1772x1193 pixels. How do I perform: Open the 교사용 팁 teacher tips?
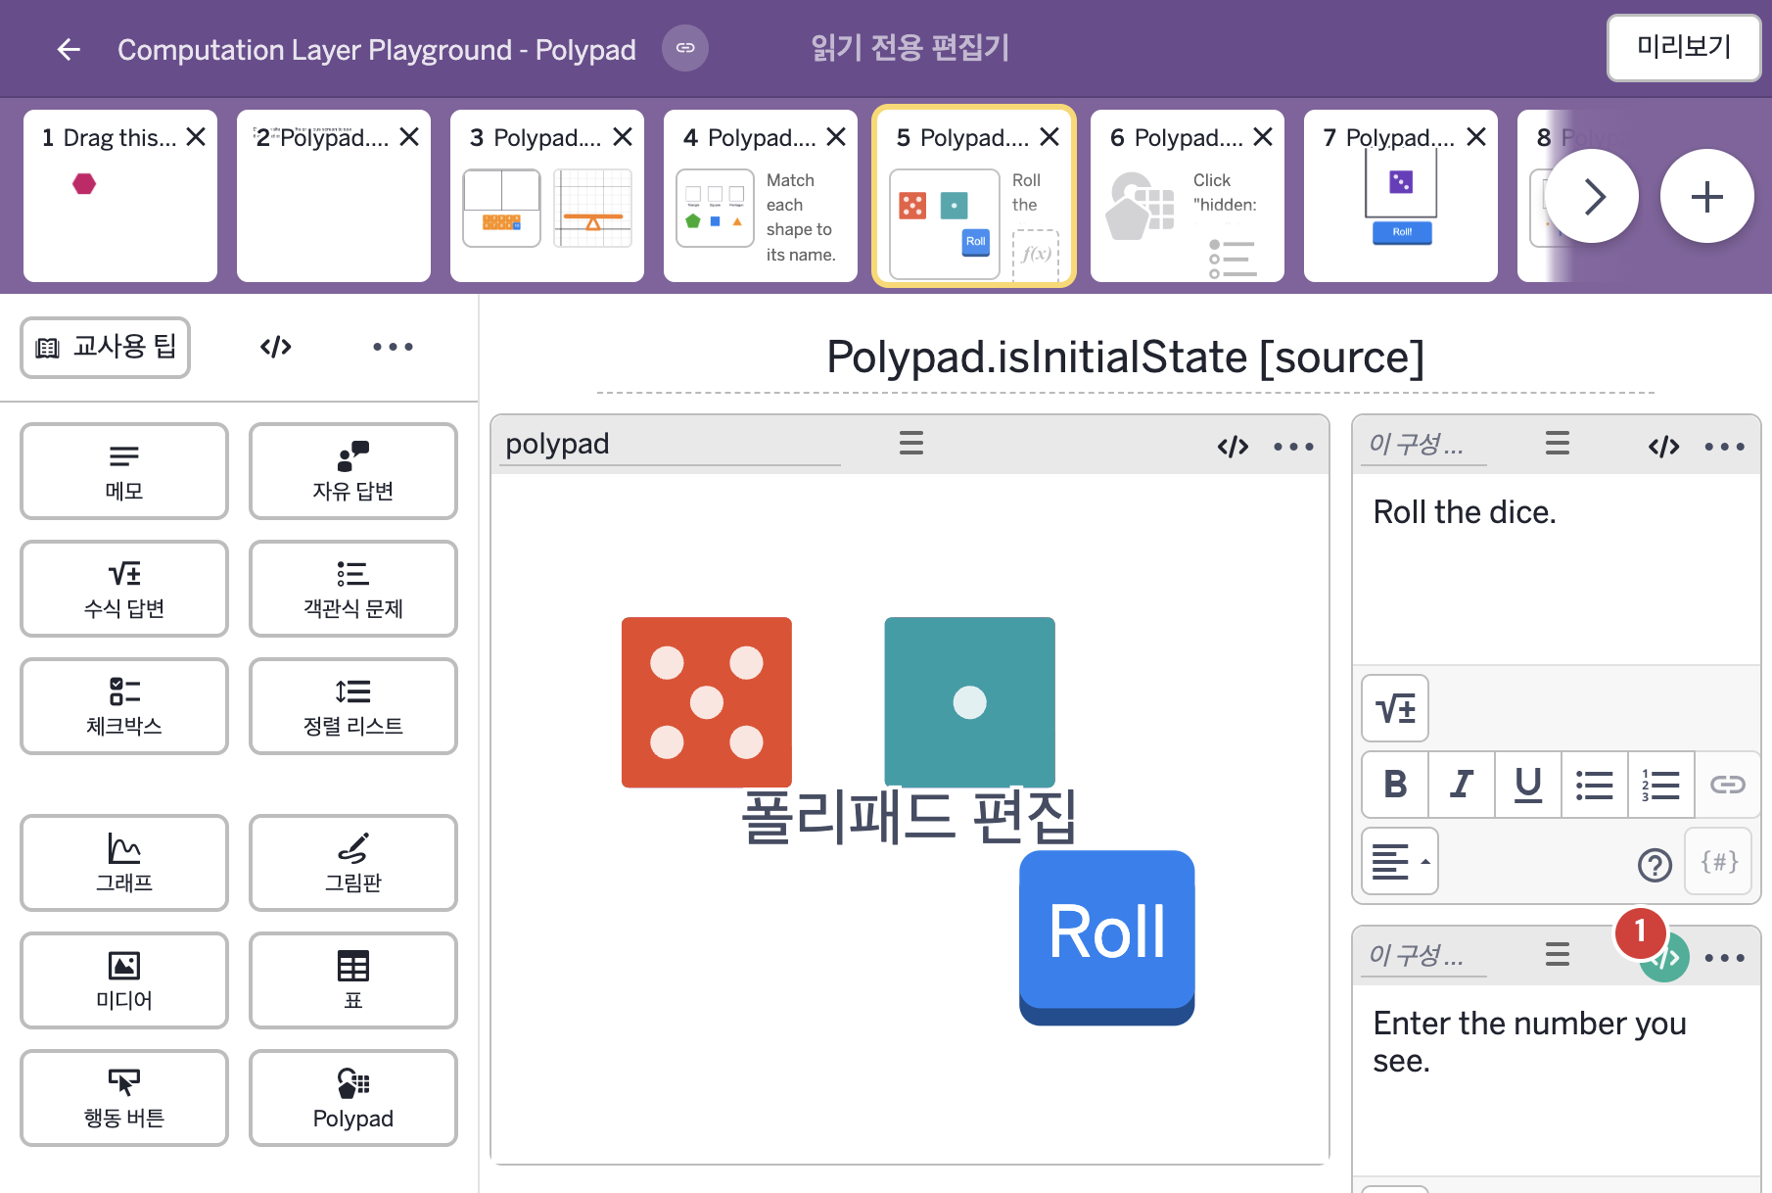tap(106, 347)
